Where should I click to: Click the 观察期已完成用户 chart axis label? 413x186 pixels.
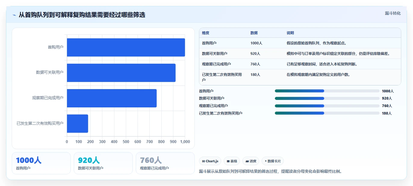pos(48,98)
